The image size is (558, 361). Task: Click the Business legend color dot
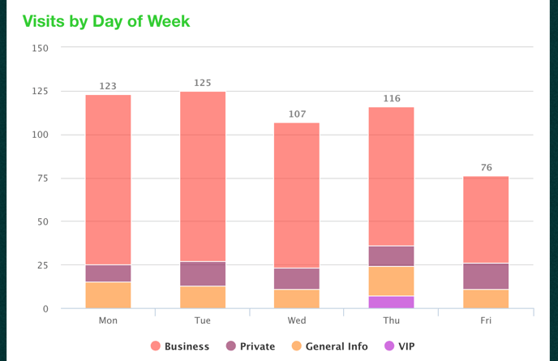156,346
